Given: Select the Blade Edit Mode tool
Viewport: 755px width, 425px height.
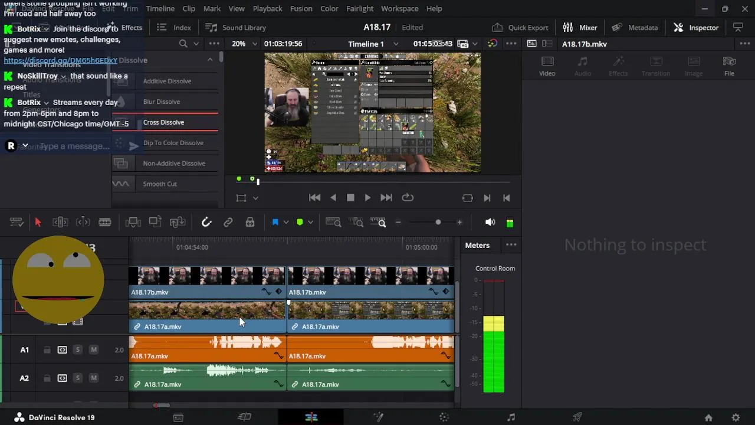Looking at the screenshot, I should (105, 222).
